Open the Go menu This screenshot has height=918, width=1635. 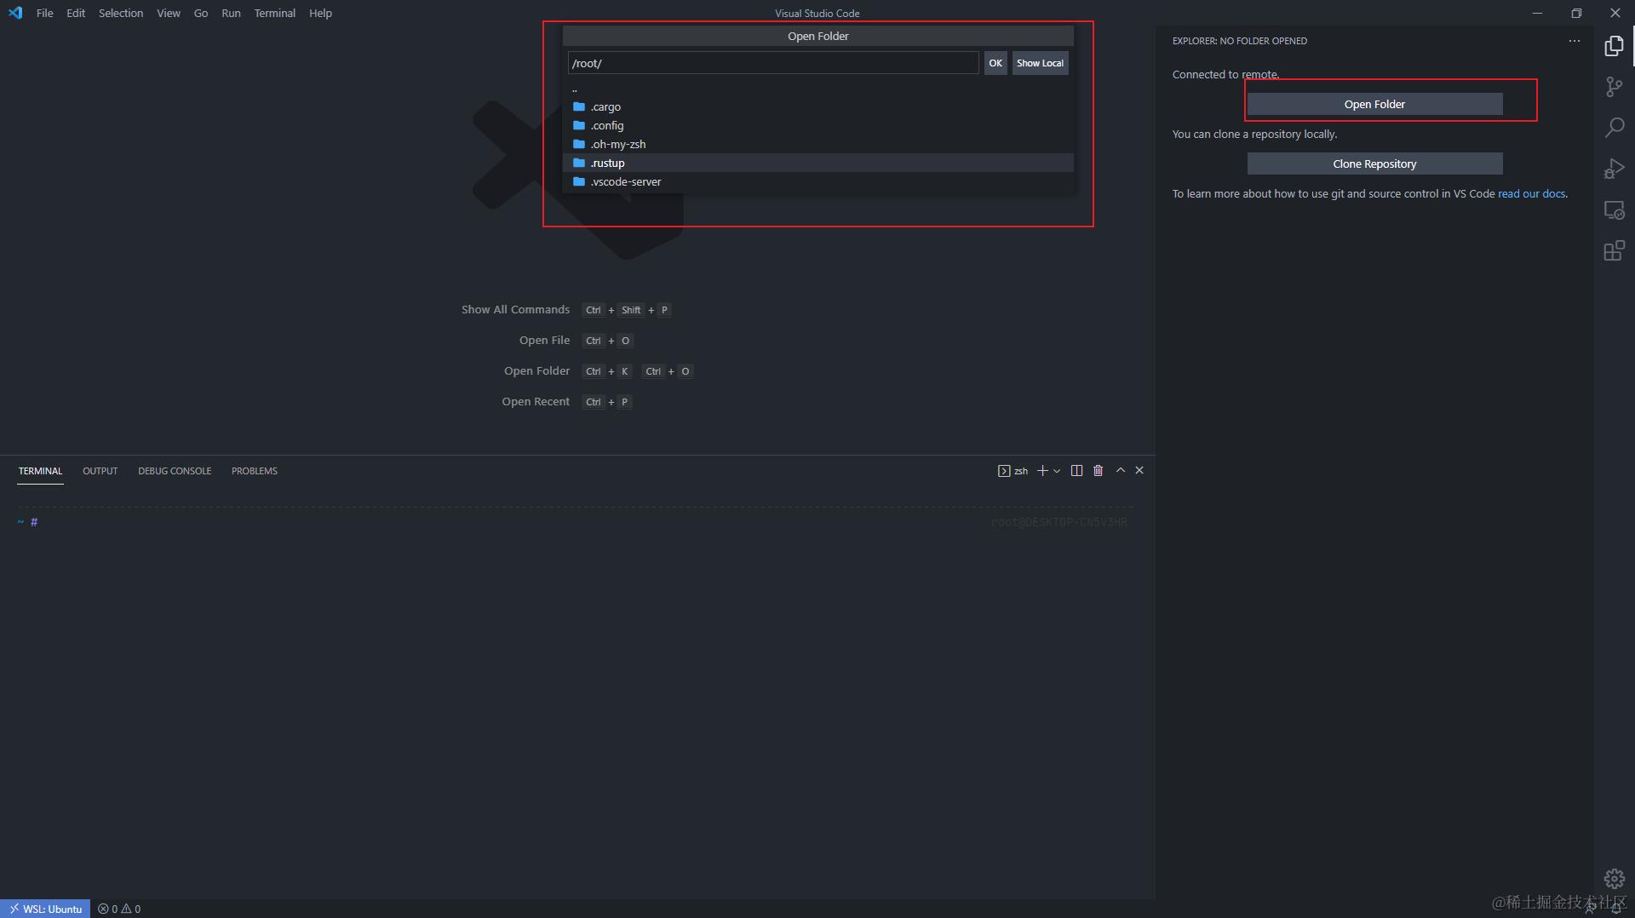click(x=201, y=13)
